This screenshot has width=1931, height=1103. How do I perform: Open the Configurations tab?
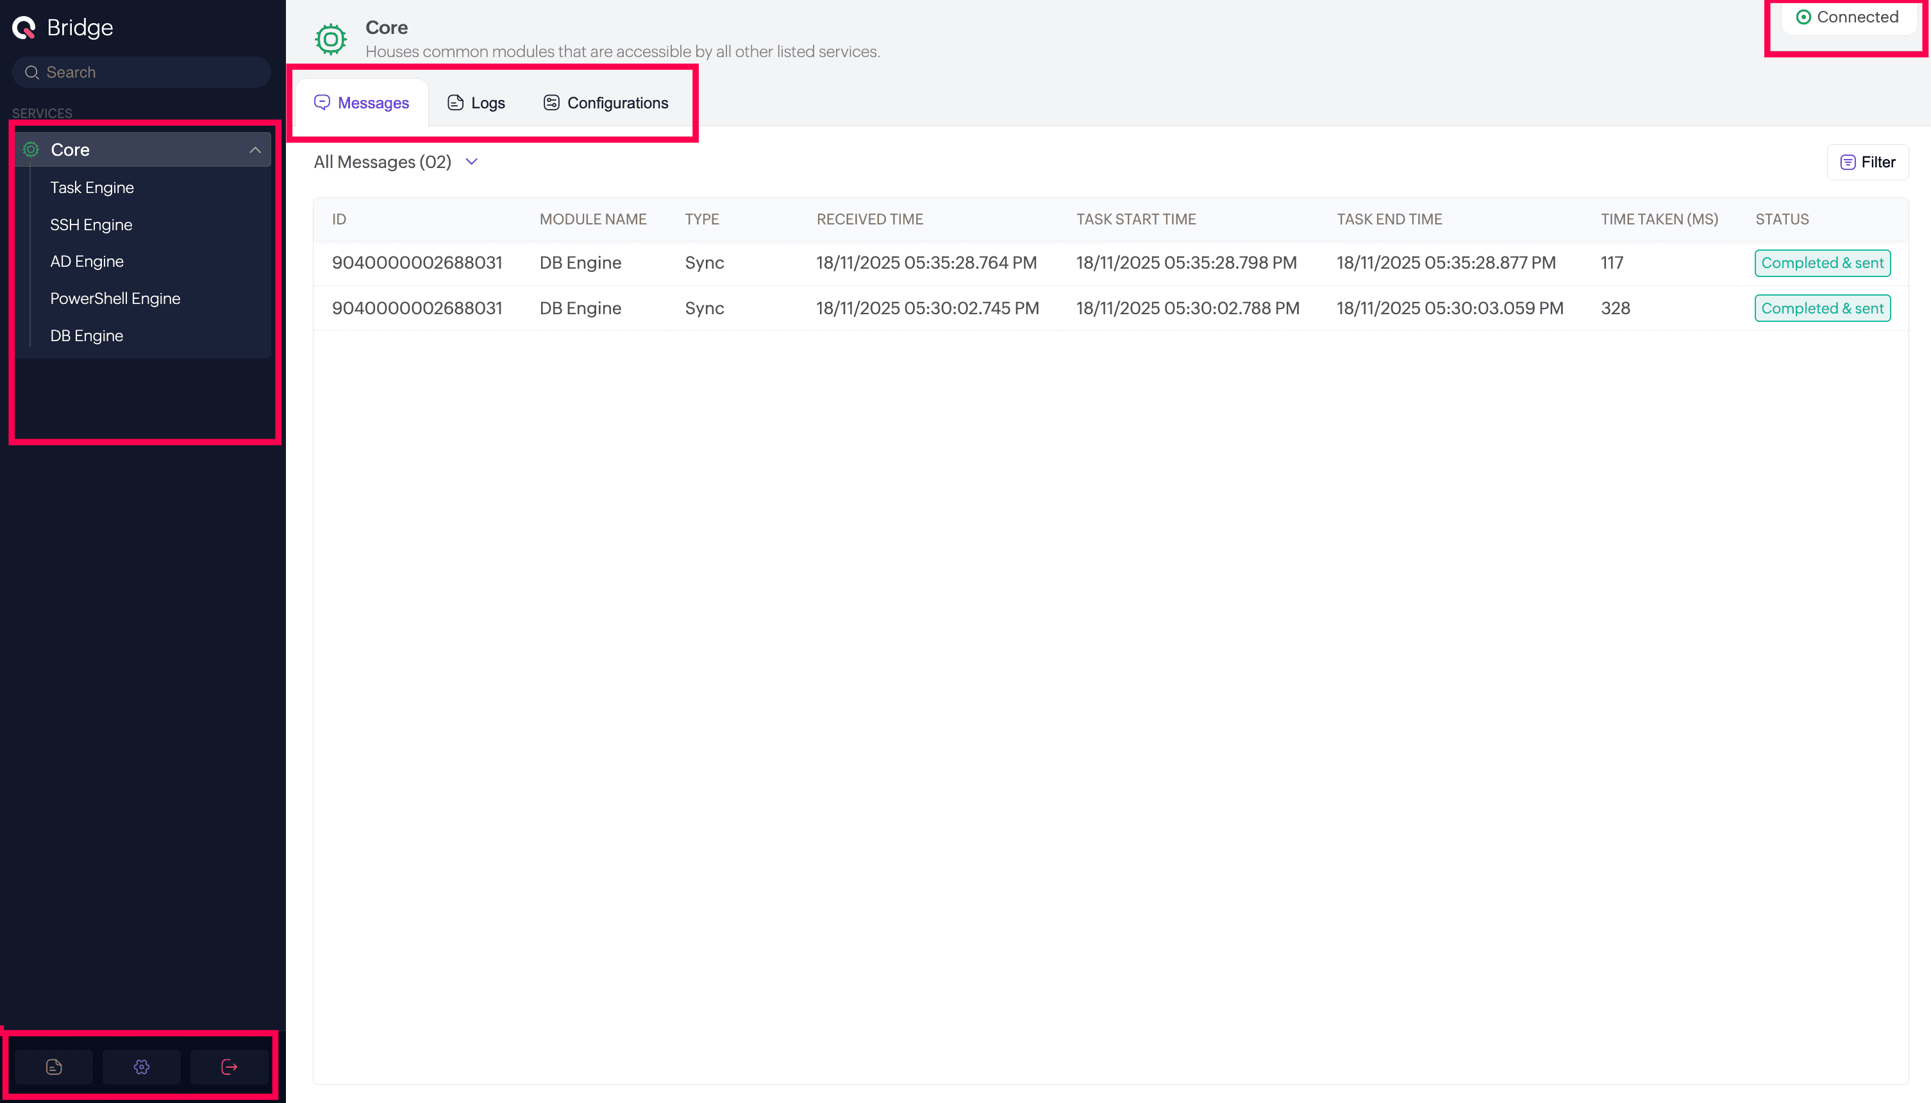tap(606, 103)
